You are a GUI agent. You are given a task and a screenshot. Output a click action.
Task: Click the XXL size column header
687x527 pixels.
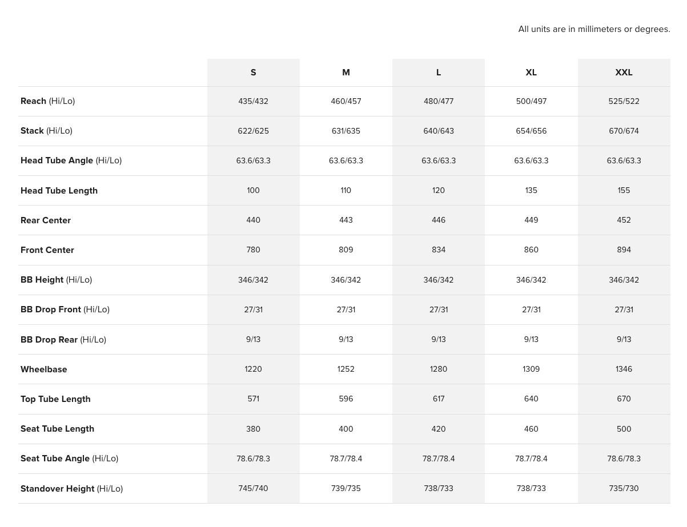pos(624,73)
